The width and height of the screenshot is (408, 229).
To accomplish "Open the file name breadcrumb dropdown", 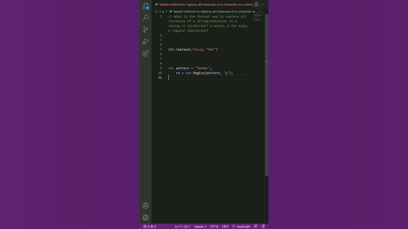I will (213, 11).
